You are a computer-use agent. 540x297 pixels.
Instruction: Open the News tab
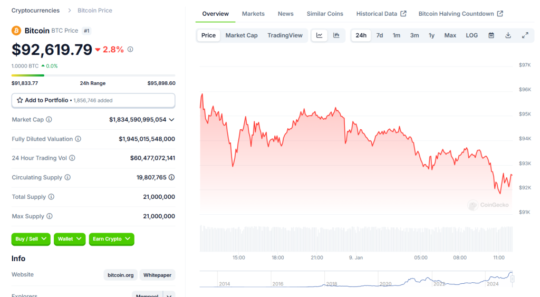[285, 14]
